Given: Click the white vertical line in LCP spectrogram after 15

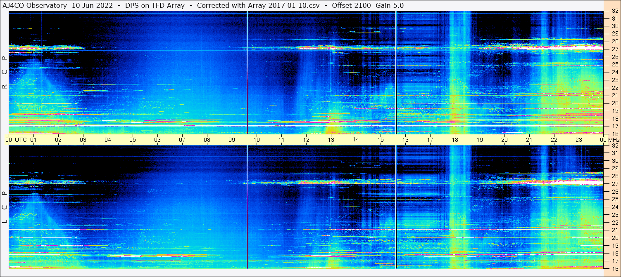Looking at the screenshot, I should point(396,207).
